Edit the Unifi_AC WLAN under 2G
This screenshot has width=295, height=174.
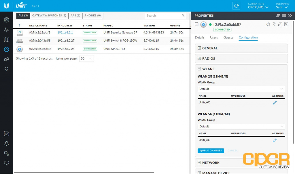tap(275, 103)
